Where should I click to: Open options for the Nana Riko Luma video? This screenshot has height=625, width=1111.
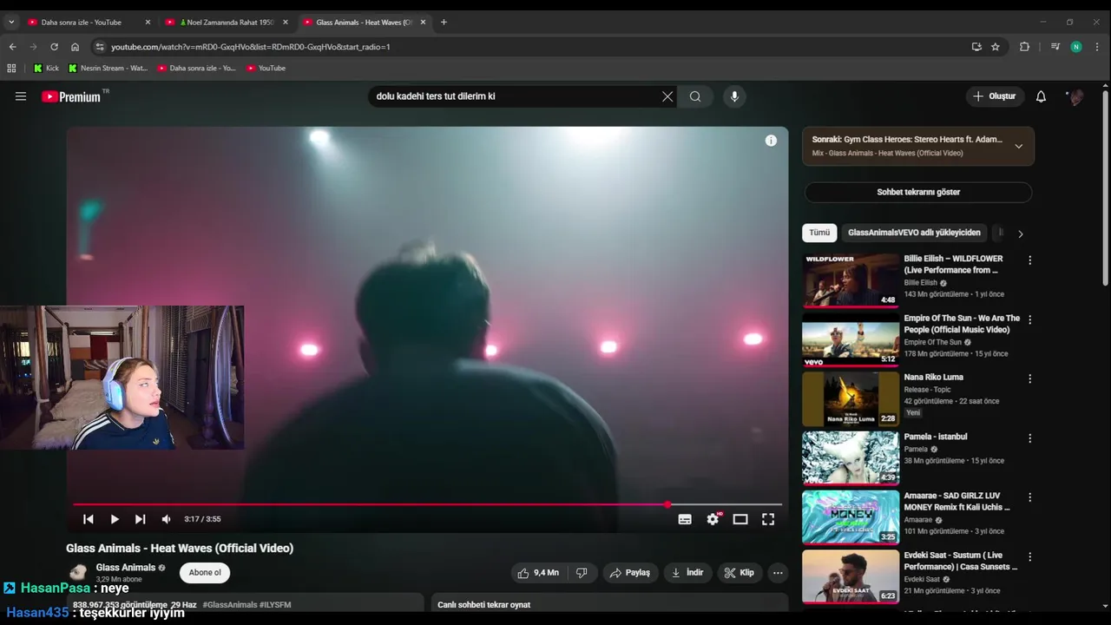pos(1029,379)
